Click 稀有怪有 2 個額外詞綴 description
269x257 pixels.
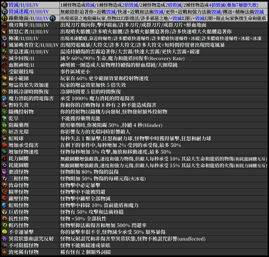pos(86,252)
